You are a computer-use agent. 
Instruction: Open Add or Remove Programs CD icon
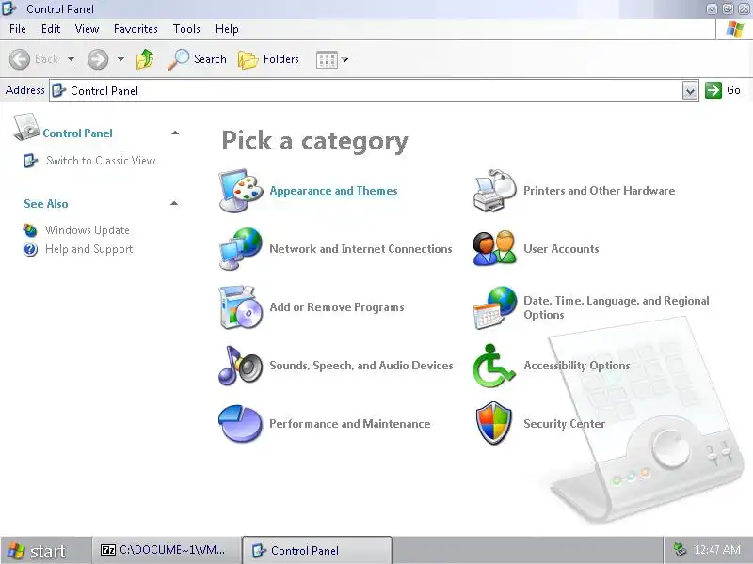tap(241, 307)
